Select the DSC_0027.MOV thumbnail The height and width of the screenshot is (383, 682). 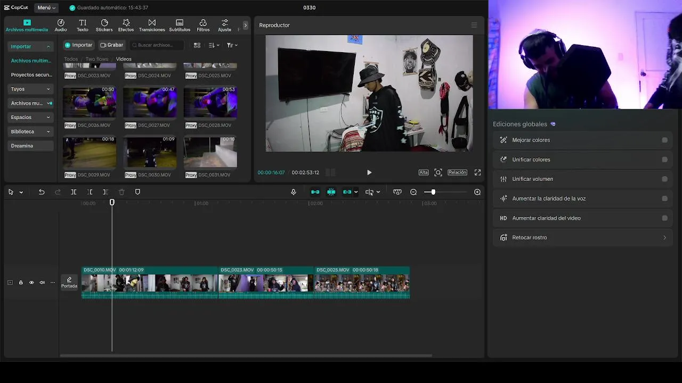click(150, 102)
